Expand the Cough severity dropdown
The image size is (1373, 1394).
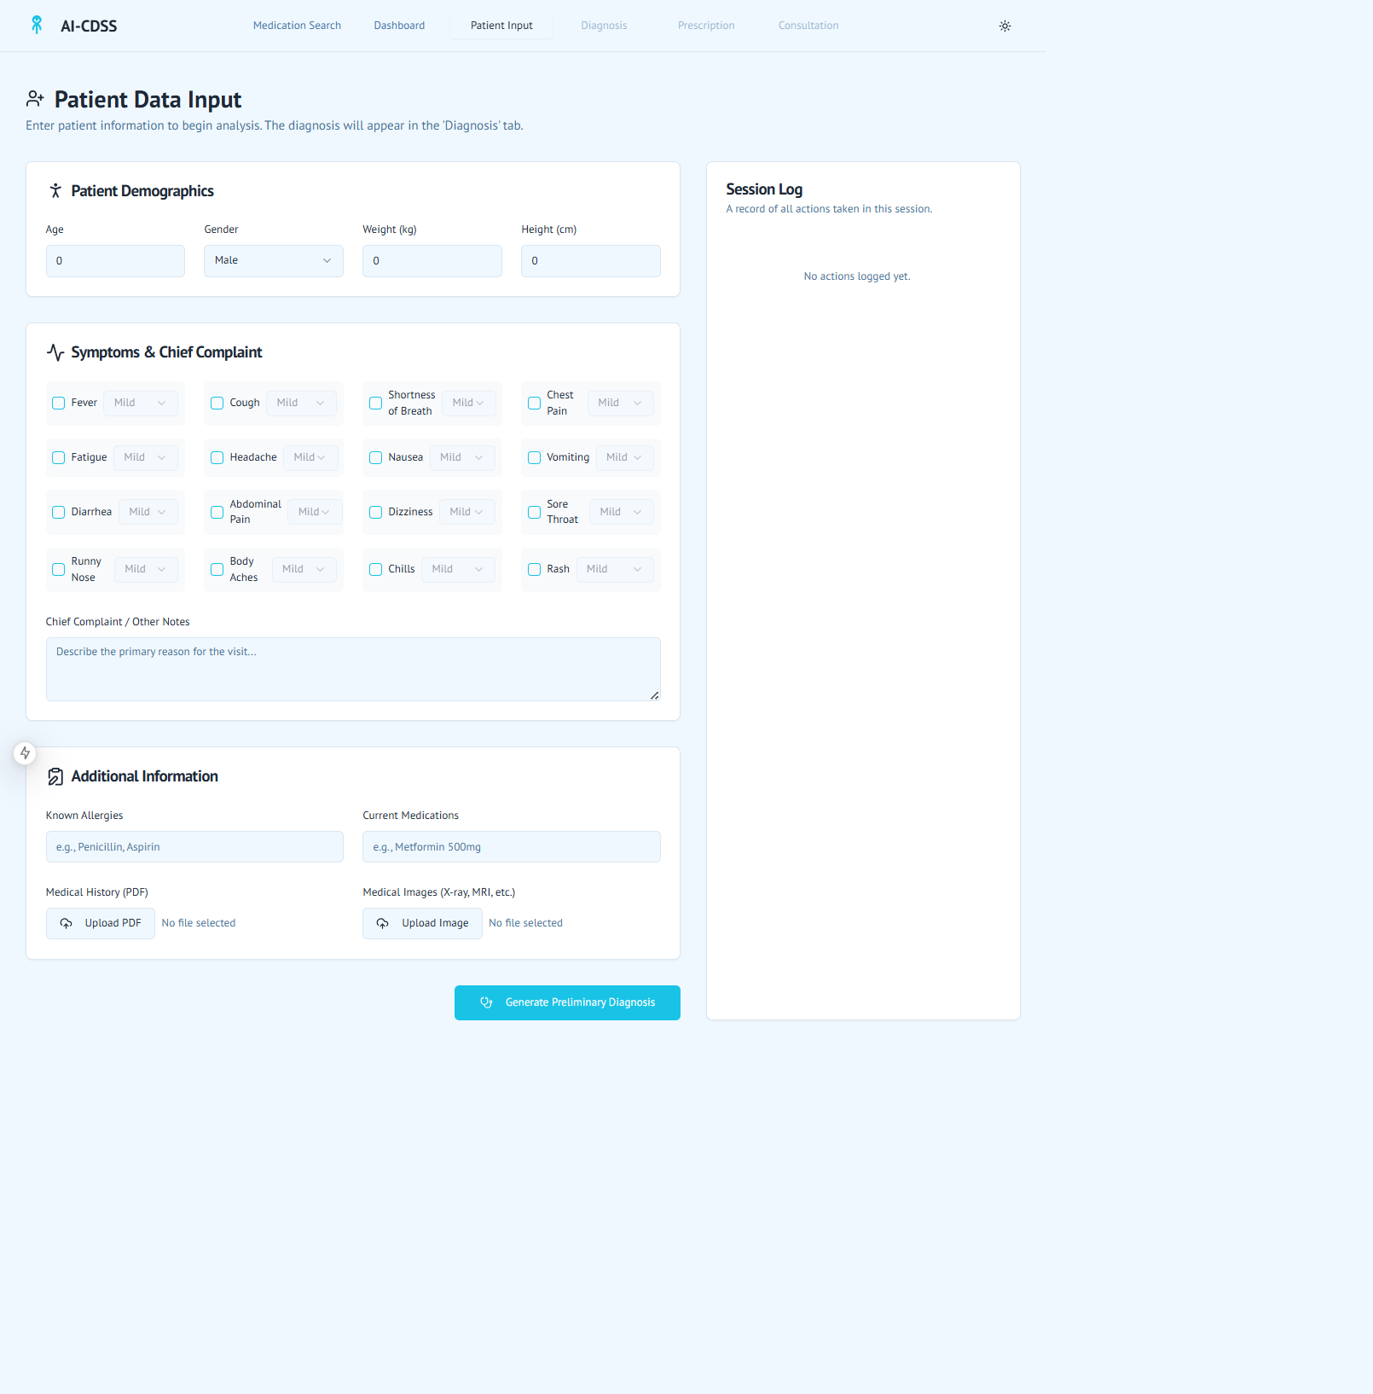tap(301, 403)
